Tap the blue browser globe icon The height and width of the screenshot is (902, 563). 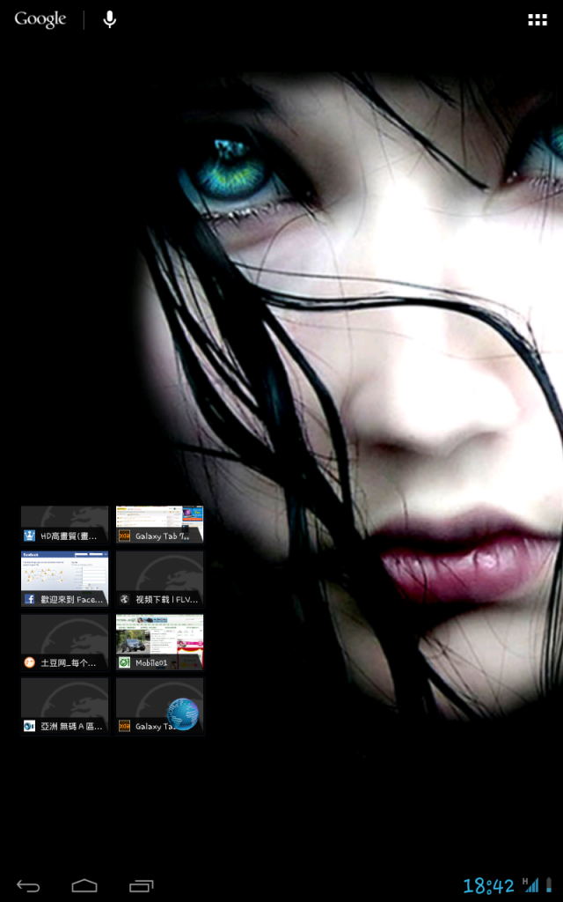point(183,713)
